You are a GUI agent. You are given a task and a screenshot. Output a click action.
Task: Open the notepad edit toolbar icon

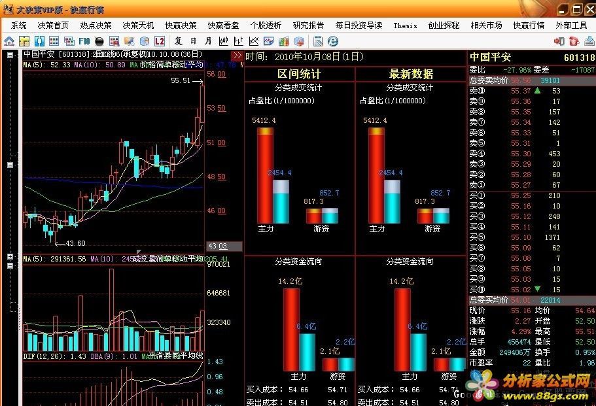coord(318,41)
